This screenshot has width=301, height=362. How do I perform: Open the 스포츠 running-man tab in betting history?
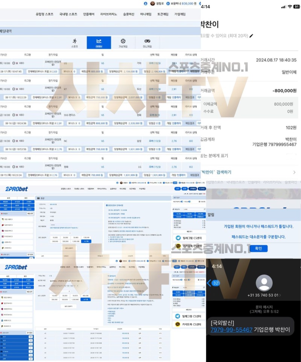click(x=74, y=43)
